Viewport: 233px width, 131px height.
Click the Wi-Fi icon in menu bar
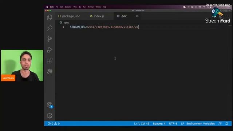point(204,7)
